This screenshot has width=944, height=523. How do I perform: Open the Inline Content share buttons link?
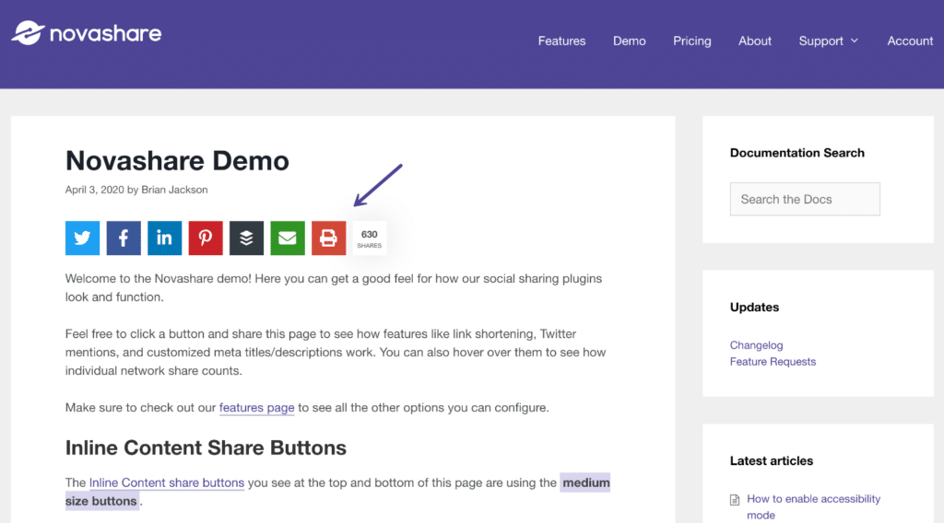pos(167,482)
